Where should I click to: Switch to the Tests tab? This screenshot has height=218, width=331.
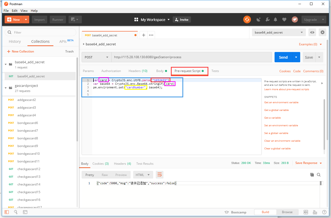point(215,71)
